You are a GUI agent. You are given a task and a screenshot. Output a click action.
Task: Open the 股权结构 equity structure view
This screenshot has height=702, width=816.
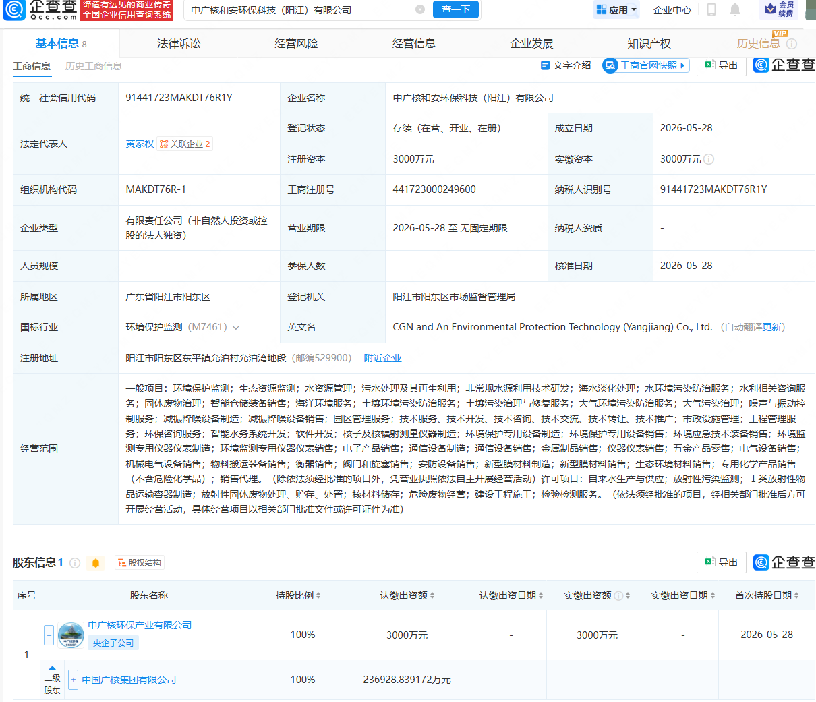tap(139, 562)
